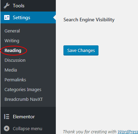Open Permalinks settings

[15, 80]
